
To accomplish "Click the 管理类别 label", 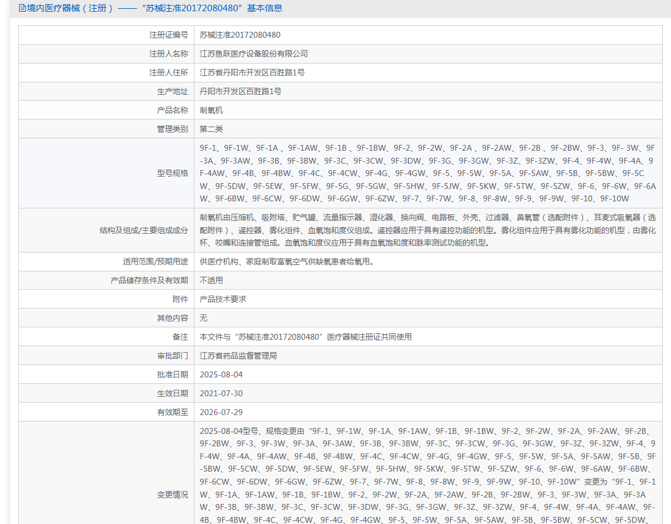I will [x=173, y=129].
